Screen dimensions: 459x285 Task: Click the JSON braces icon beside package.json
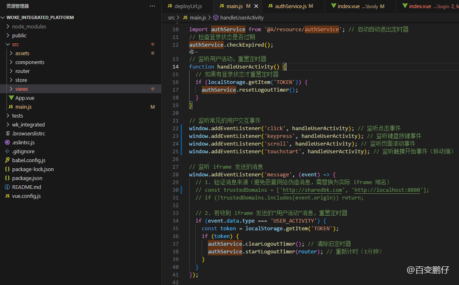point(7,178)
